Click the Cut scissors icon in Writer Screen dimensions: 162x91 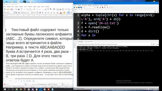point(25,9)
